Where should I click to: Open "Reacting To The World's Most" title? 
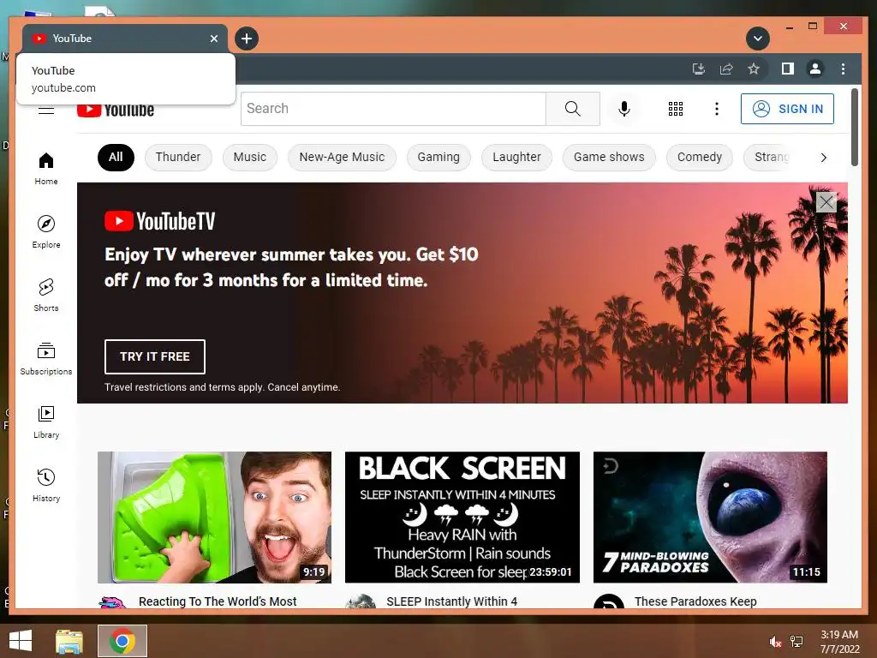218,601
